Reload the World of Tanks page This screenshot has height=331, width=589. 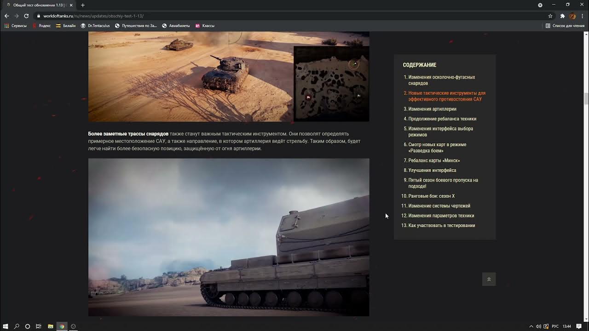point(26,16)
